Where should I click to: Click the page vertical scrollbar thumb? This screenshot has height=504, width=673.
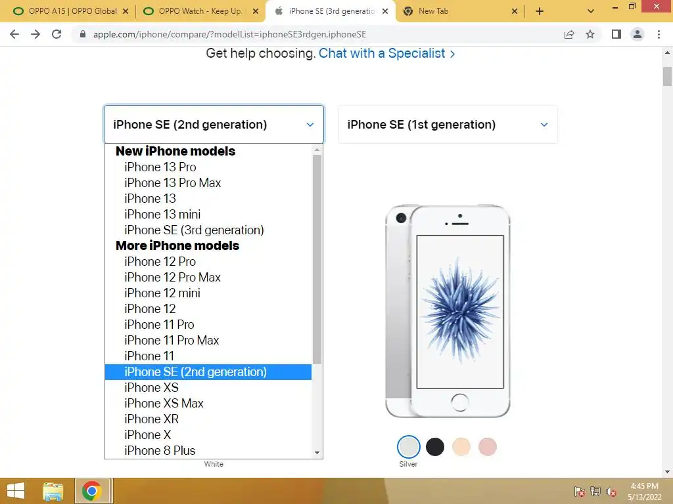tap(668, 76)
